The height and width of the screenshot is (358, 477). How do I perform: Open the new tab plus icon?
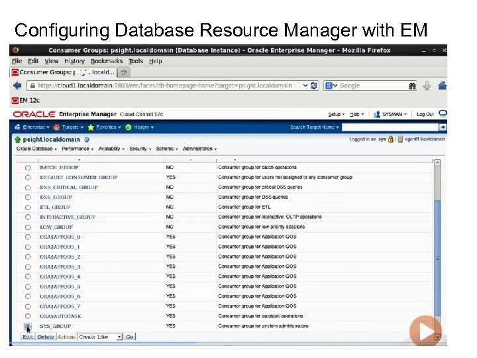click(x=123, y=72)
